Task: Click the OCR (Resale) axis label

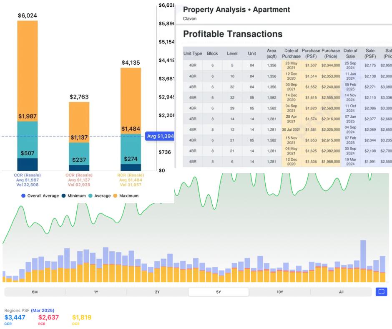Action: point(79,175)
